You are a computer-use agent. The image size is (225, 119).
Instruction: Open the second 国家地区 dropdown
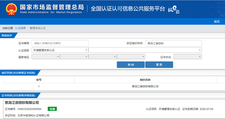[74, 57]
